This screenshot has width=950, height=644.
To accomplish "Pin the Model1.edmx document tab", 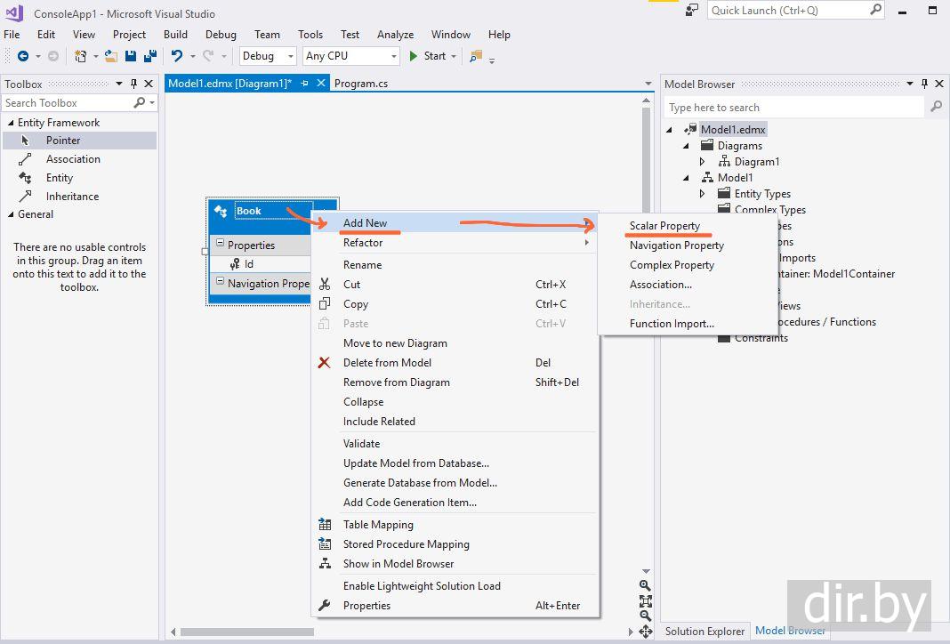I will click(x=304, y=84).
